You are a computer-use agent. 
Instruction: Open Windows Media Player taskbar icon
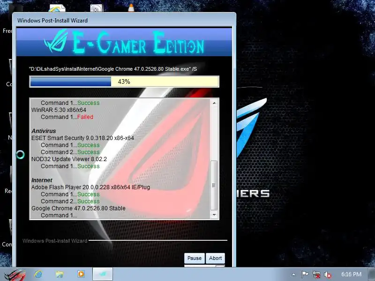point(81,274)
